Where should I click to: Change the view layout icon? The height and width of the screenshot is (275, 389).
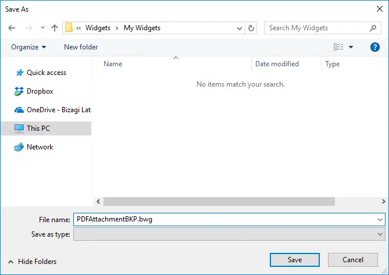pos(338,47)
